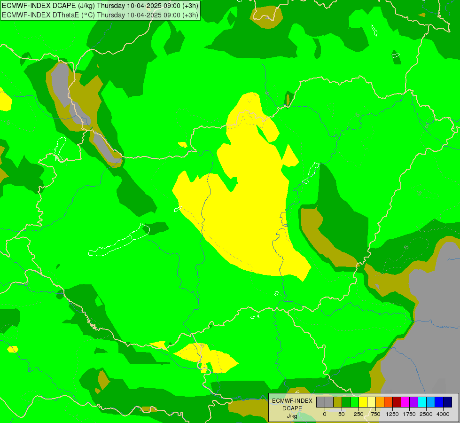Click the navy legend swatch
The image size is (460, 423).
pyautogui.click(x=447, y=402)
